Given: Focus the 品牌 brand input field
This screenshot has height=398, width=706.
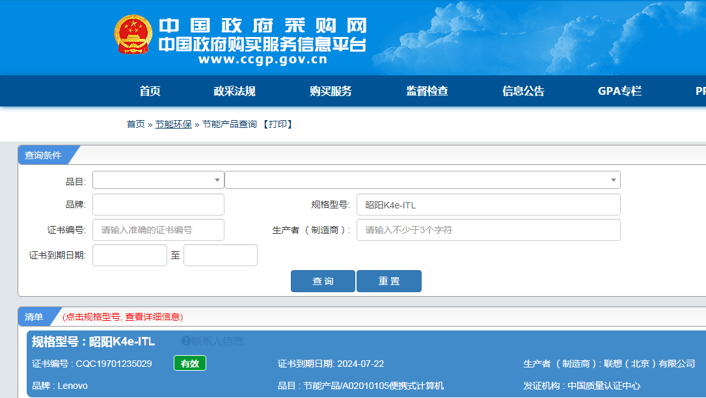Looking at the screenshot, I should tap(158, 205).
